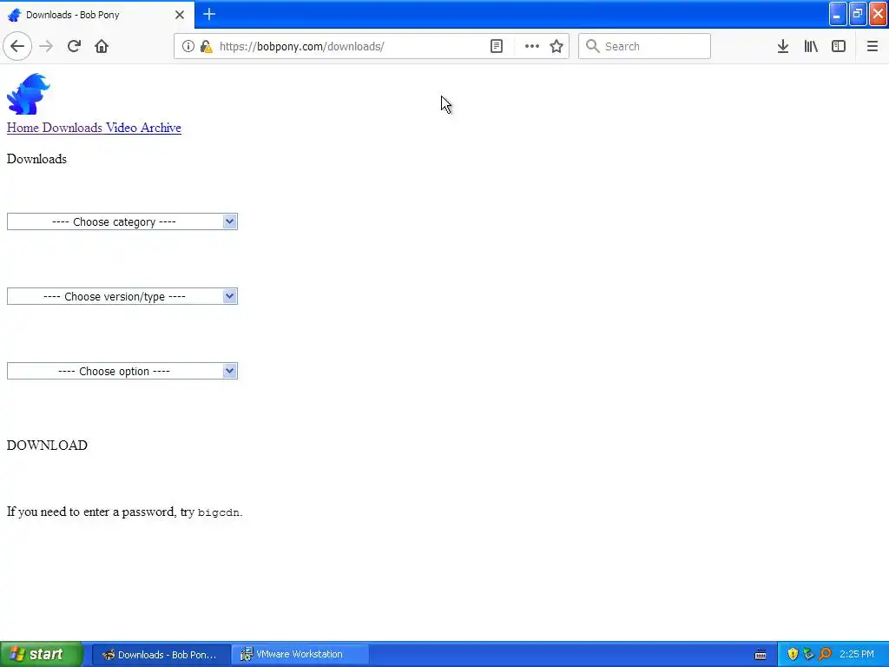889x667 pixels.
Task: Show sidebars icon in toolbar
Action: (839, 47)
